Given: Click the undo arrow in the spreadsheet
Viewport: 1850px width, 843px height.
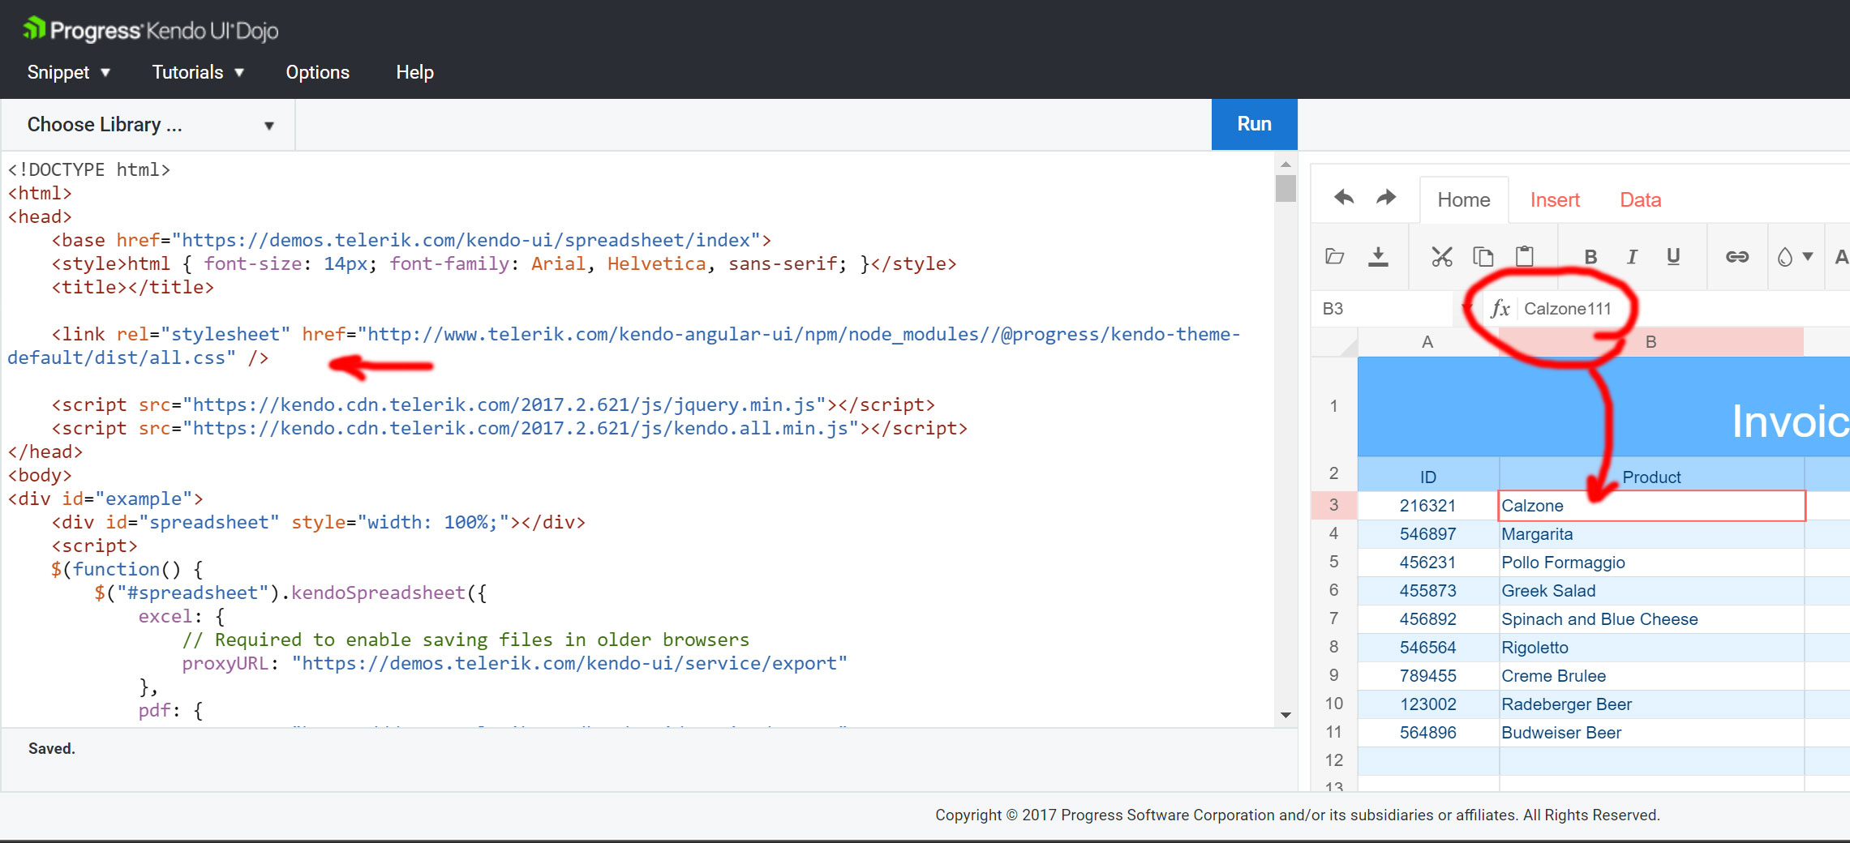Looking at the screenshot, I should [x=1344, y=198].
